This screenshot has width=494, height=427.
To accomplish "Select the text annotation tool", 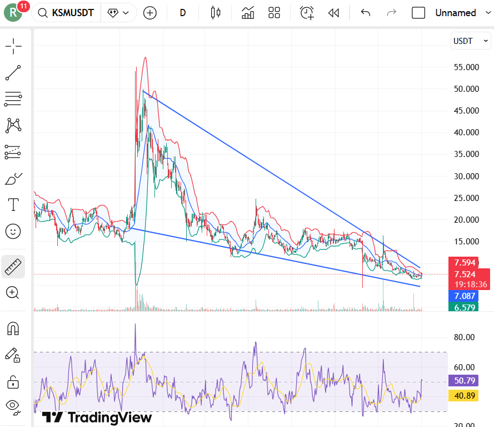I will (x=13, y=204).
